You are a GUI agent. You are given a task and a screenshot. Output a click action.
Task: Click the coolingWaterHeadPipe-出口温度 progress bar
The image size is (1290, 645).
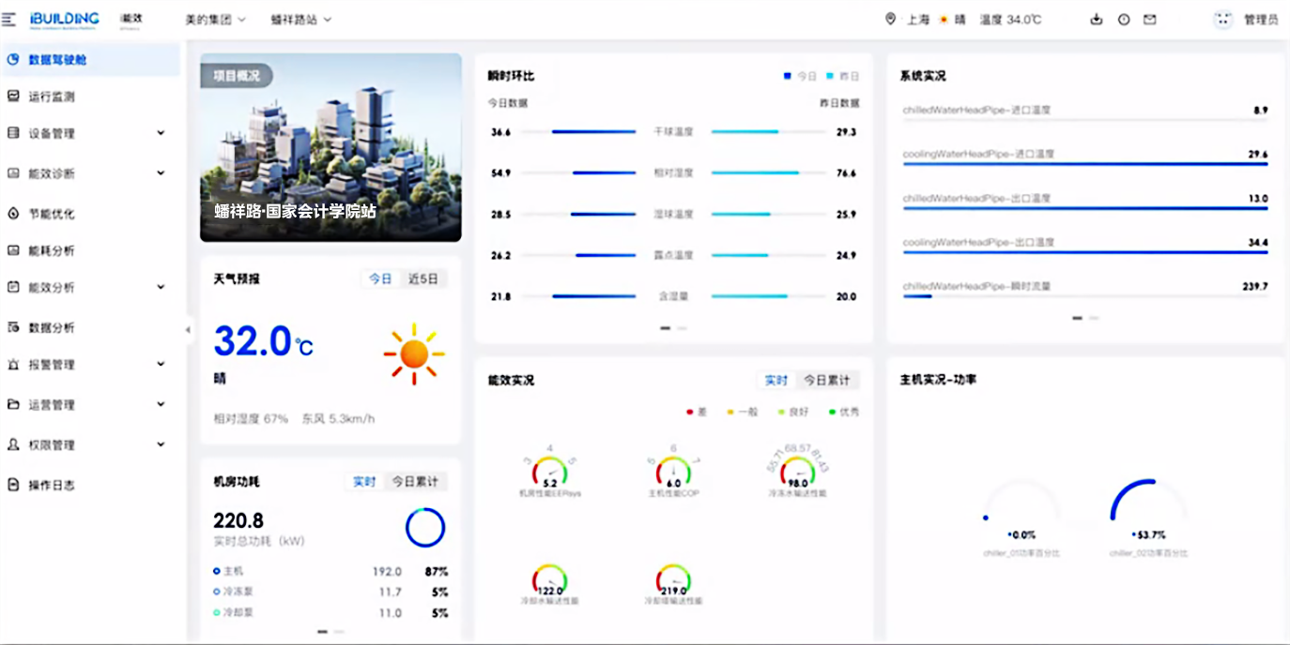point(1084,252)
